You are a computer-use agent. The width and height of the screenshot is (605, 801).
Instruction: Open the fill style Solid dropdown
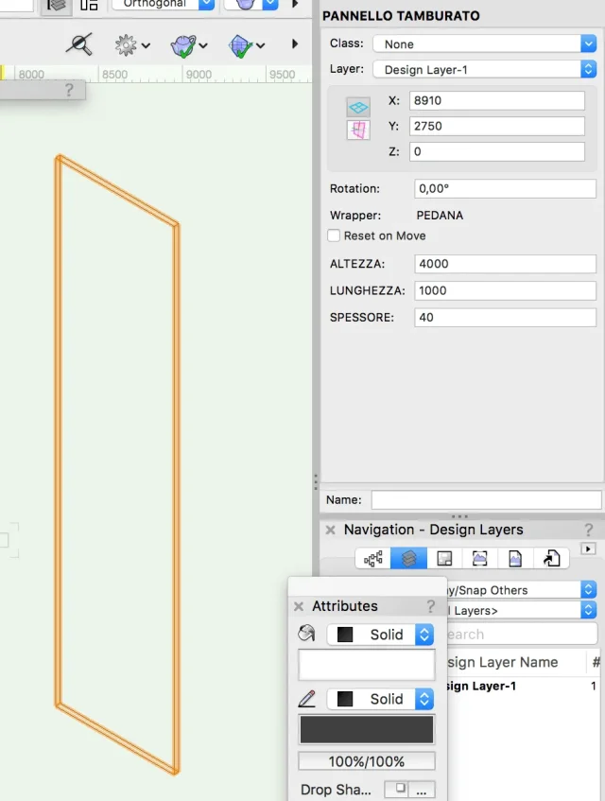pyautogui.click(x=380, y=635)
